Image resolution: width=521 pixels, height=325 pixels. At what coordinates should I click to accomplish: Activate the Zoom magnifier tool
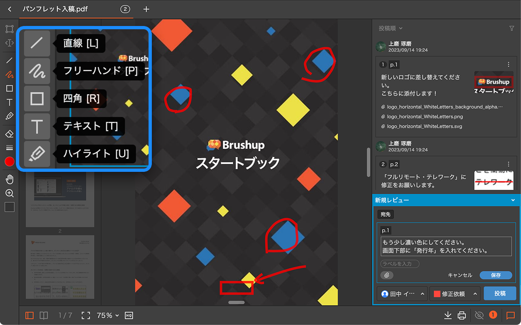pyautogui.click(x=9, y=193)
